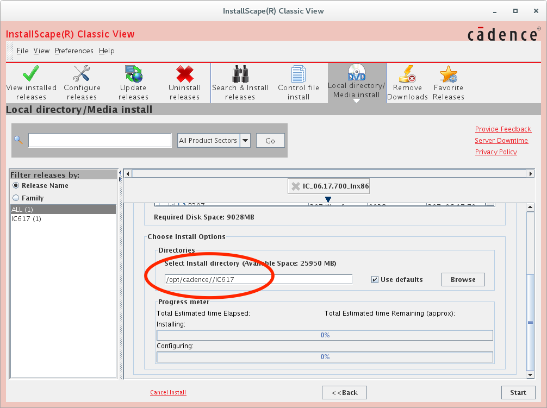The height and width of the screenshot is (408, 547).
Task: Close the IC_06.17.700_lnx86 tab X icon
Action: [295, 186]
